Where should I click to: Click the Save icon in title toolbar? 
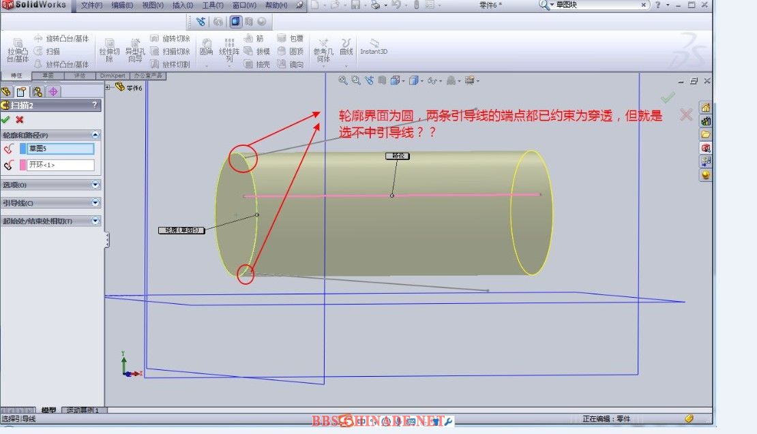point(356,5)
